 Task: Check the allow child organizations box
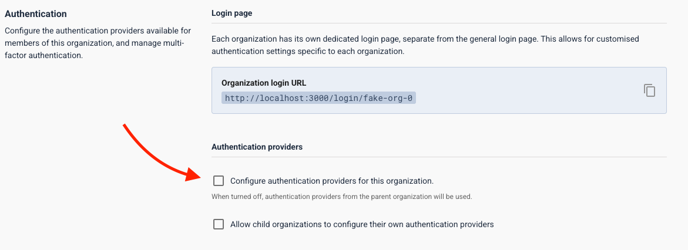(219, 224)
